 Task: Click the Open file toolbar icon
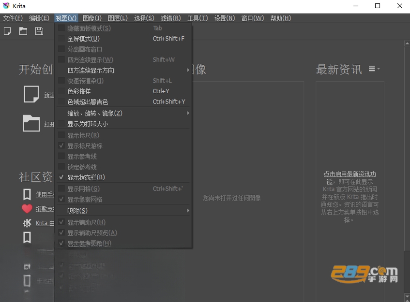pyautogui.click(x=23, y=31)
